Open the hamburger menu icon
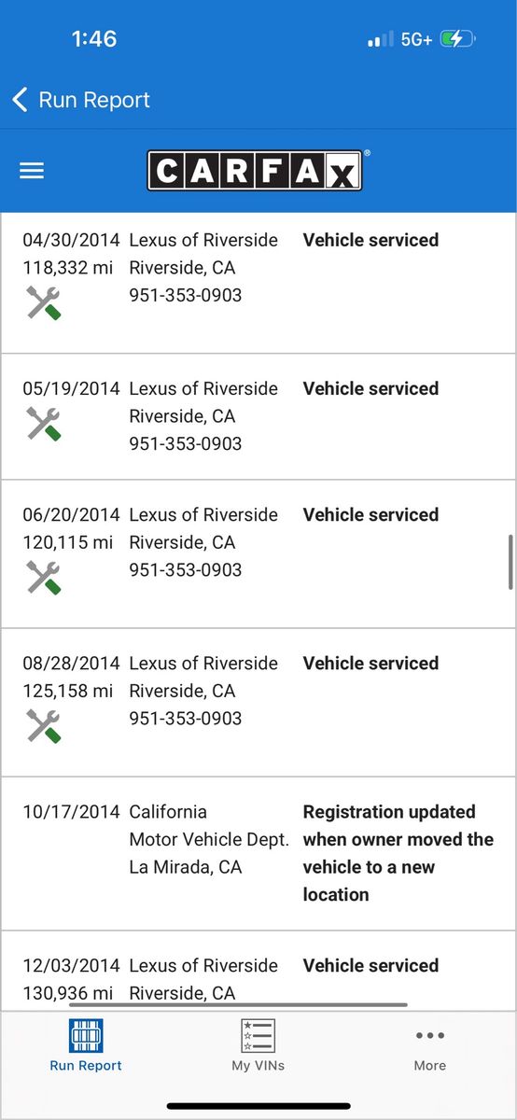Viewport: 517px width, 1120px height. pyautogui.click(x=32, y=171)
